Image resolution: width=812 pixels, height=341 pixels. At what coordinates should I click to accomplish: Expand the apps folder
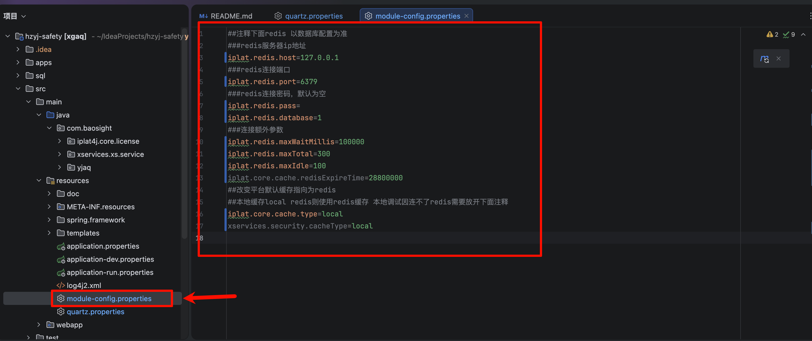18,62
